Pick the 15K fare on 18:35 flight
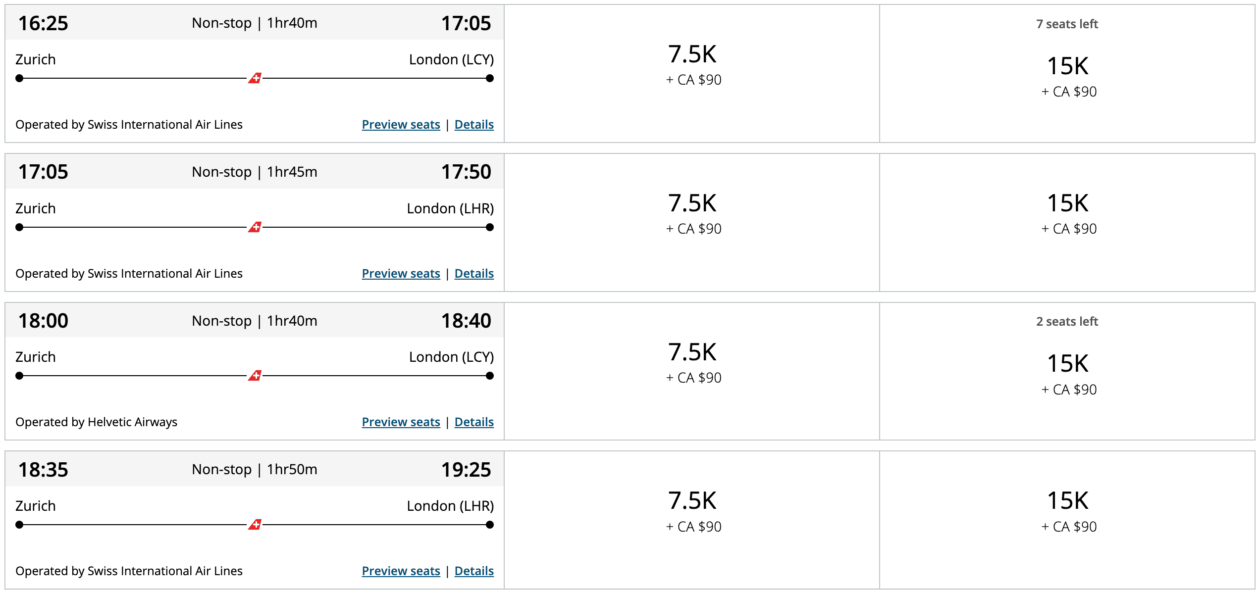The height and width of the screenshot is (590, 1260). coord(1067,511)
